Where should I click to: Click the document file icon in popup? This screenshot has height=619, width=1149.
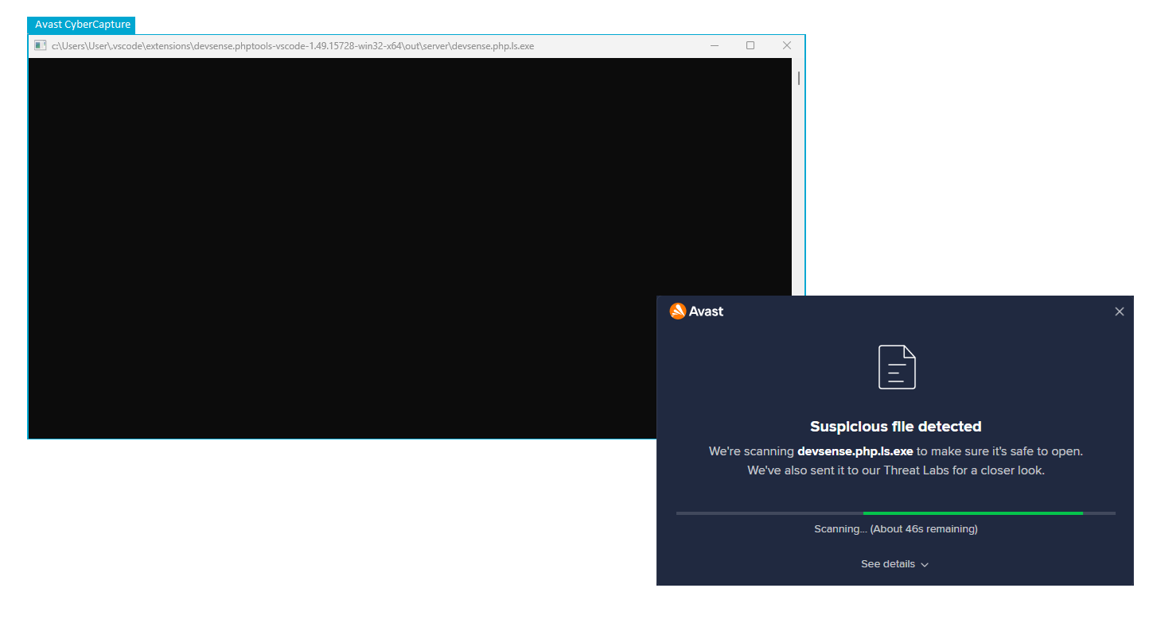coord(896,367)
